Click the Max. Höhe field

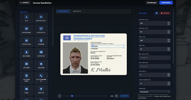pos(154,66)
